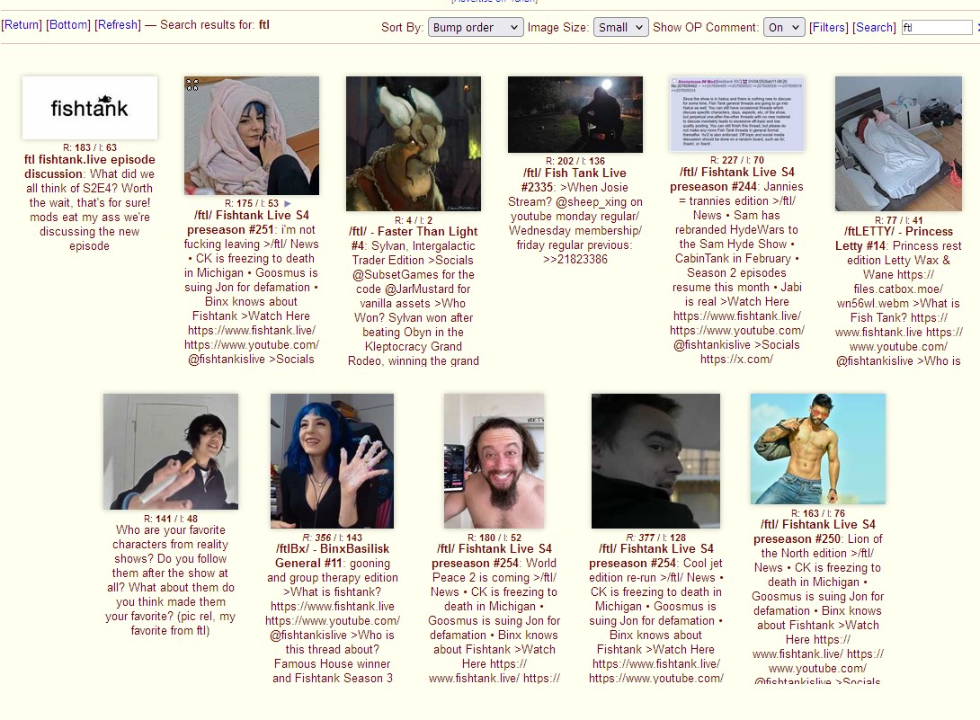Click title 'Fishtank Live S4 preseason #251'

coord(252,222)
